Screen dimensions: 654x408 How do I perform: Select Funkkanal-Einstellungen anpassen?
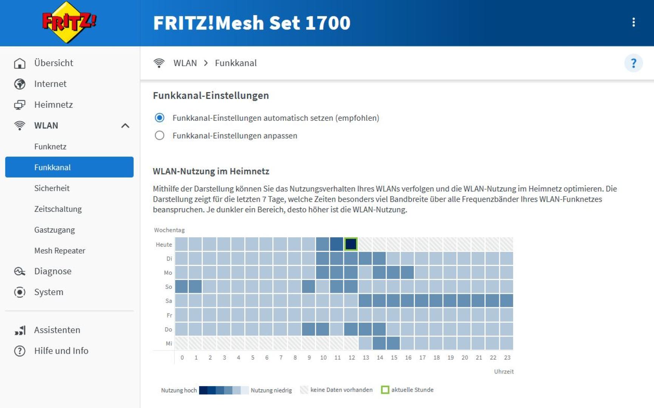[160, 135]
